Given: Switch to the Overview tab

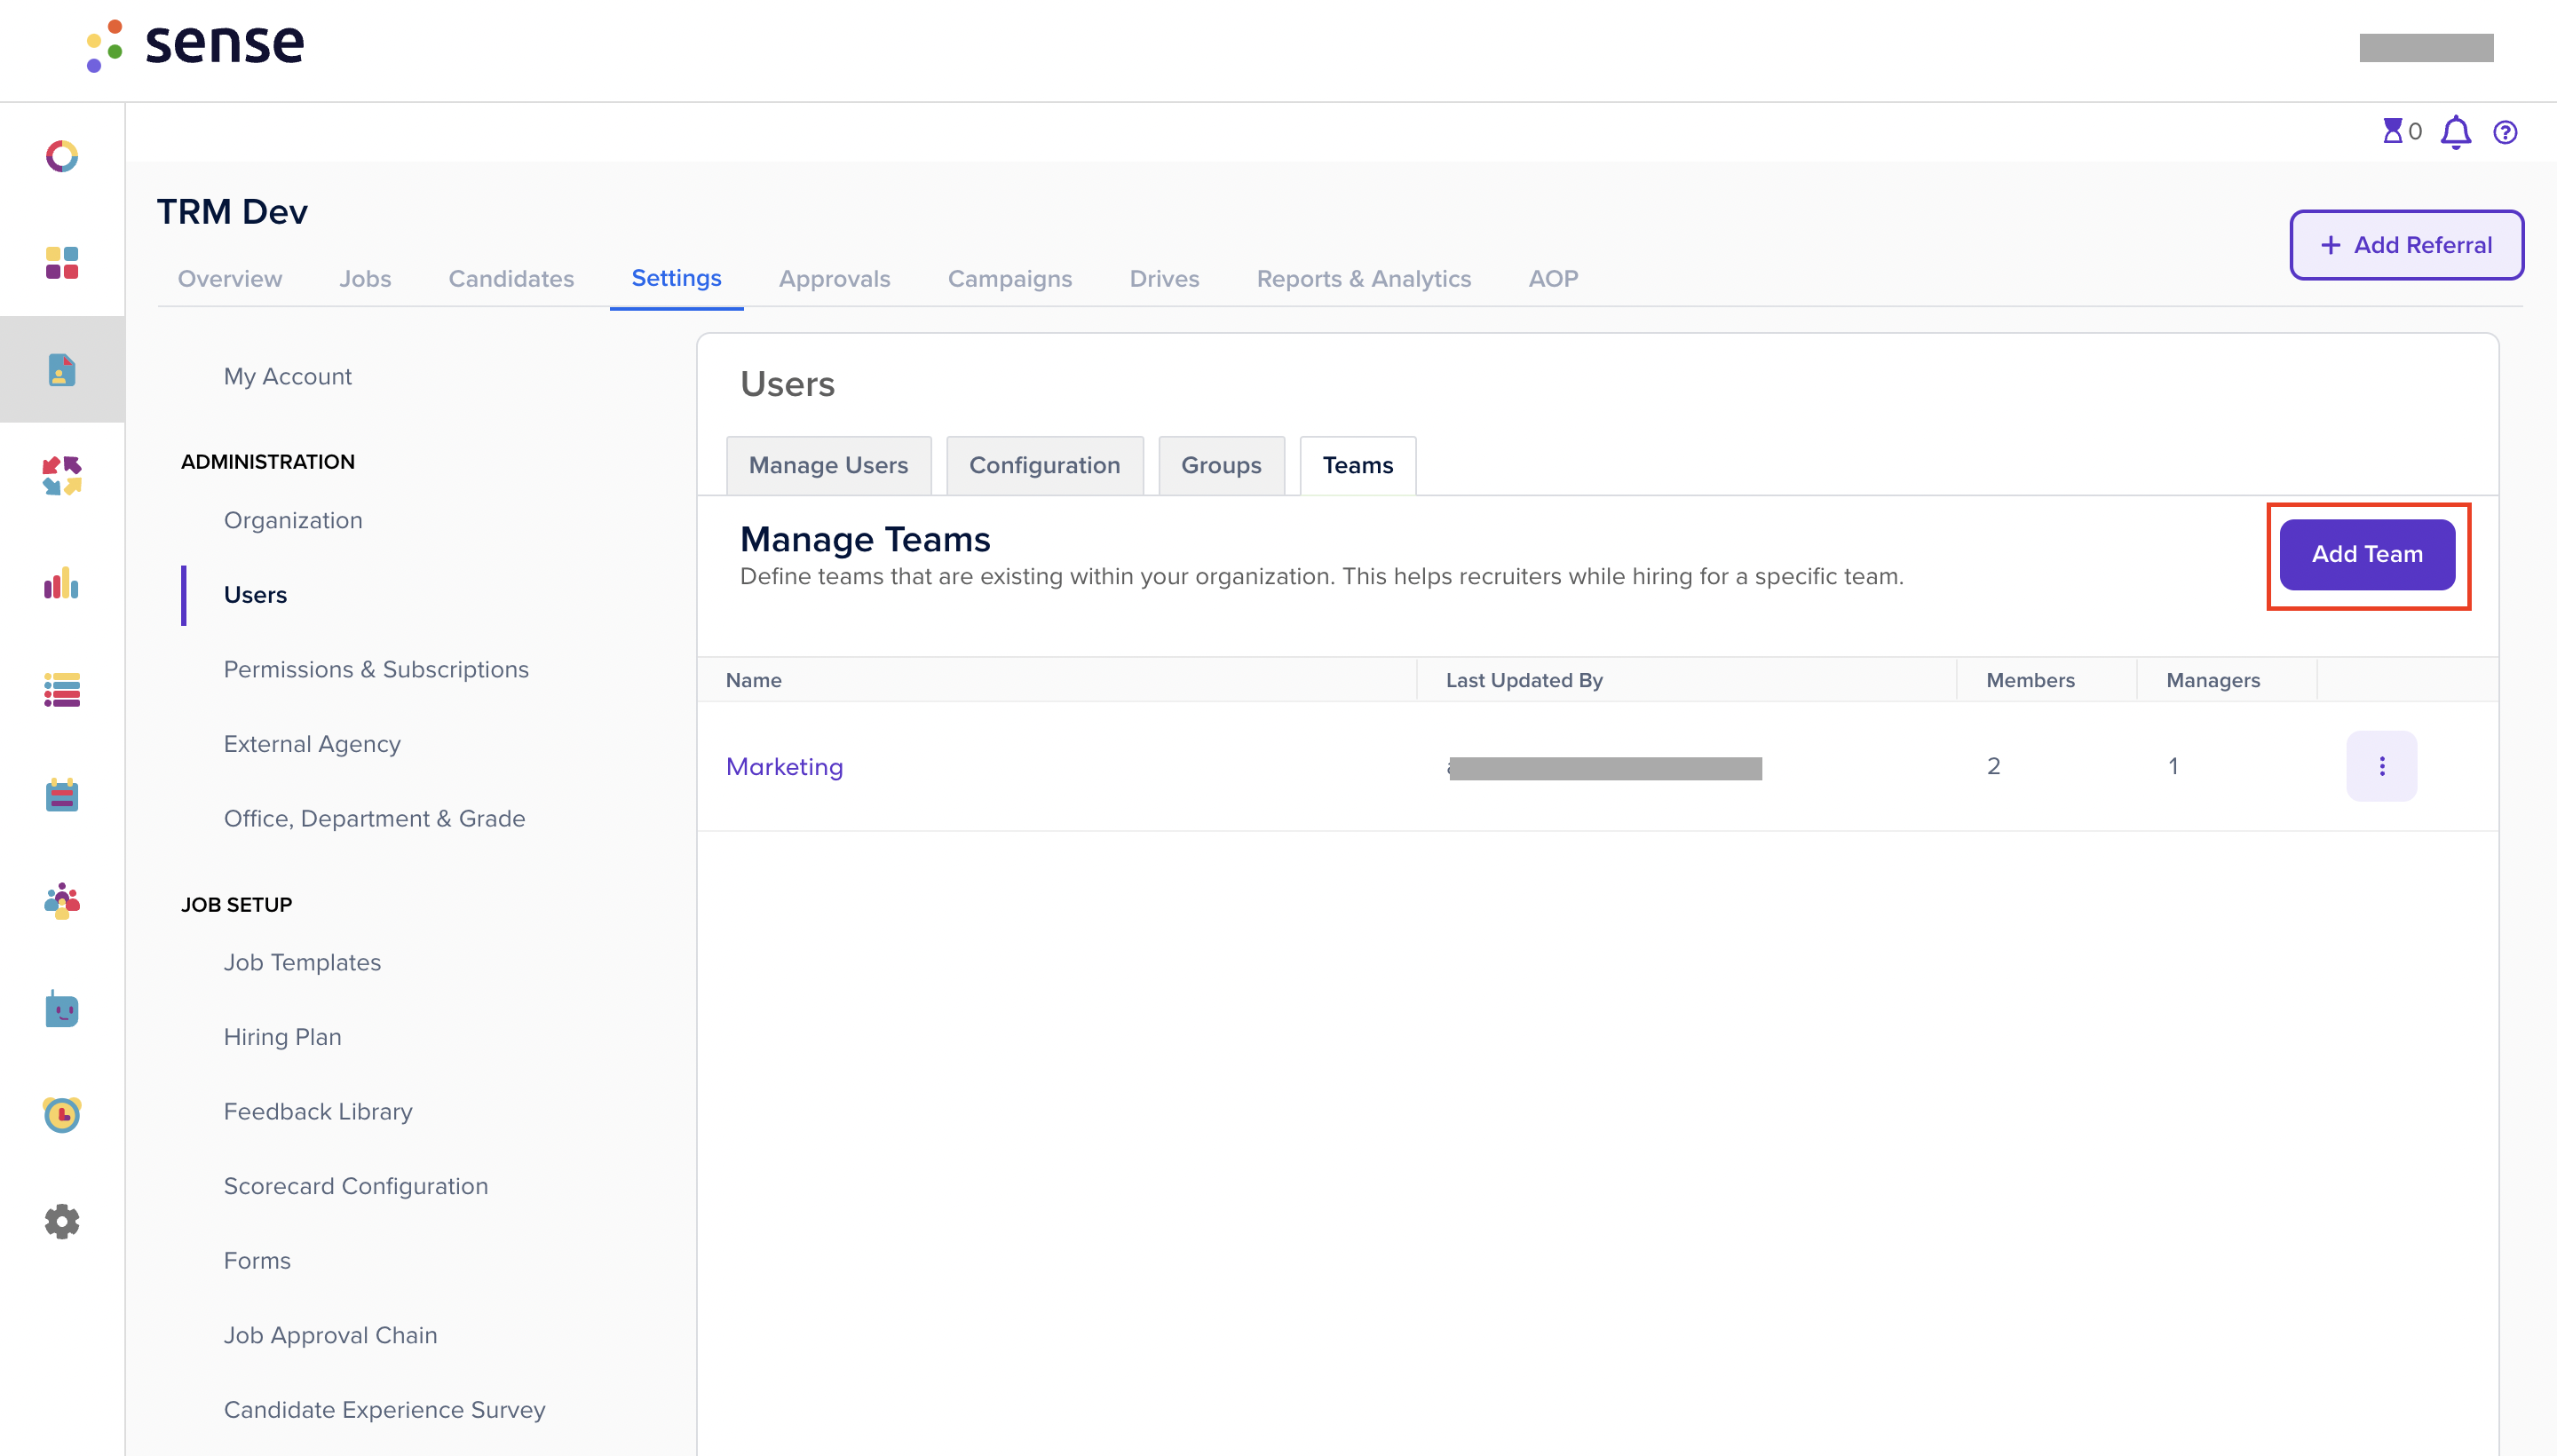Looking at the screenshot, I should 230,279.
